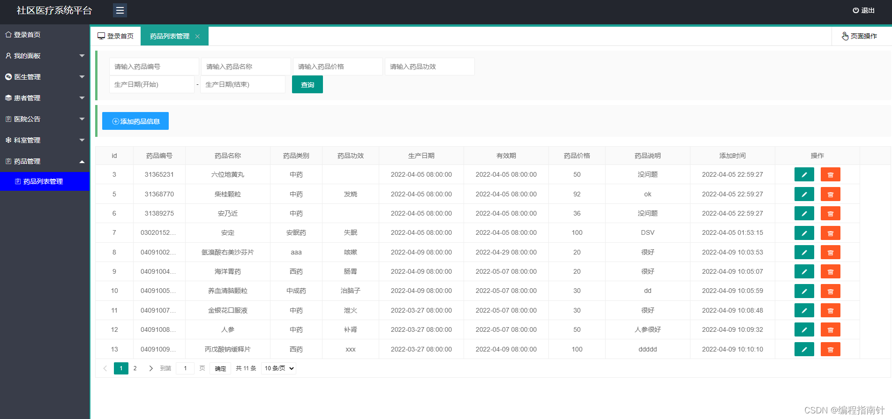
Task: Delete the 海洋胃药 row
Action: coord(830,271)
